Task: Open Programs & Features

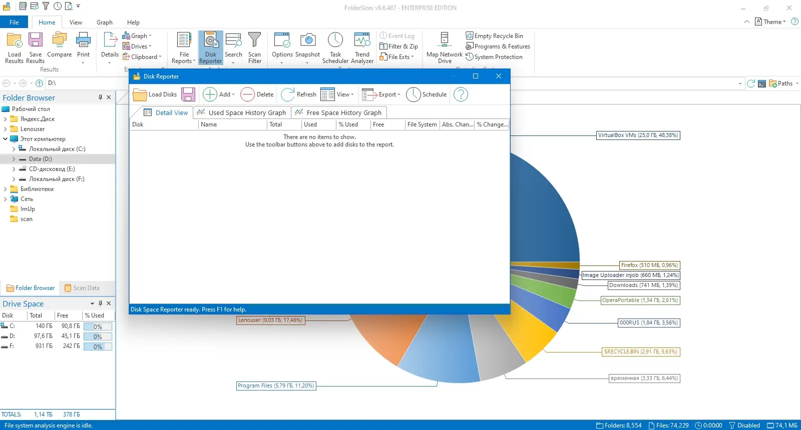Action: point(498,46)
